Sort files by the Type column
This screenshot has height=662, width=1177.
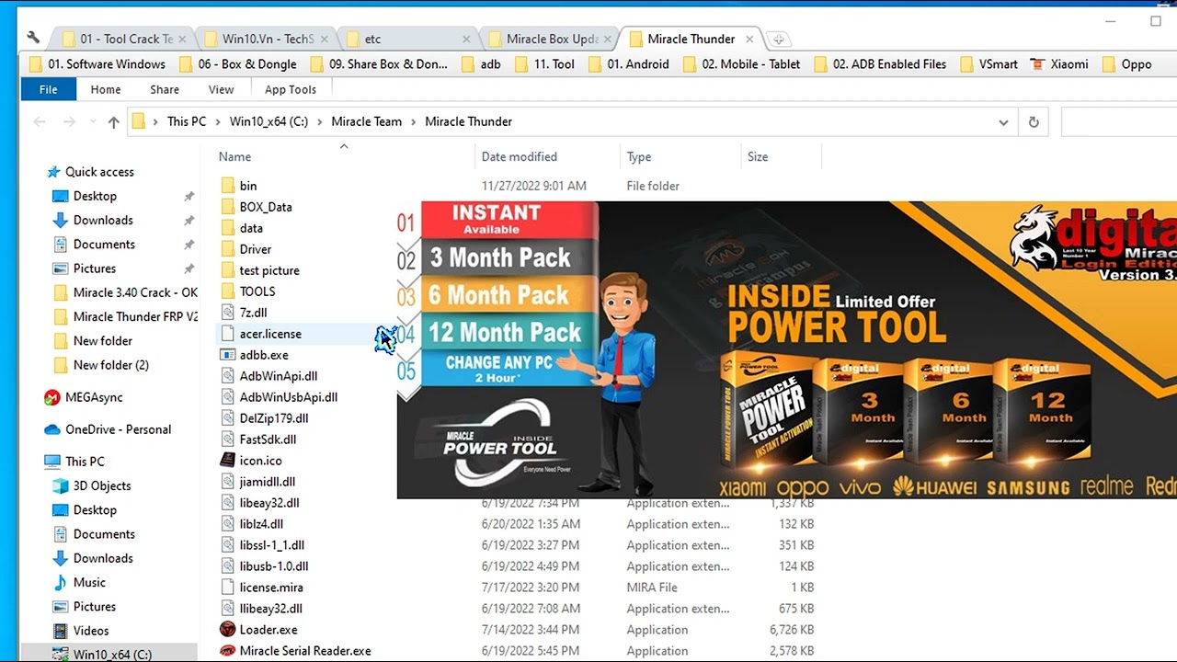[x=639, y=157]
